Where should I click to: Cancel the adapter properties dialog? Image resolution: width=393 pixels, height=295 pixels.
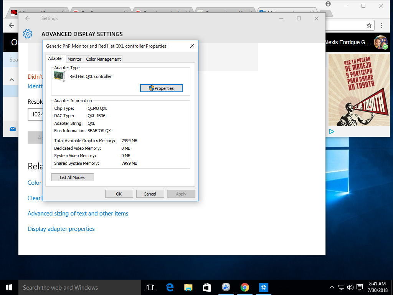pyautogui.click(x=150, y=194)
